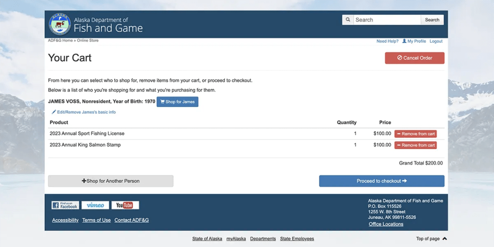Click the Top of page arrow
The height and width of the screenshot is (247, 494).
coord(444,239)
